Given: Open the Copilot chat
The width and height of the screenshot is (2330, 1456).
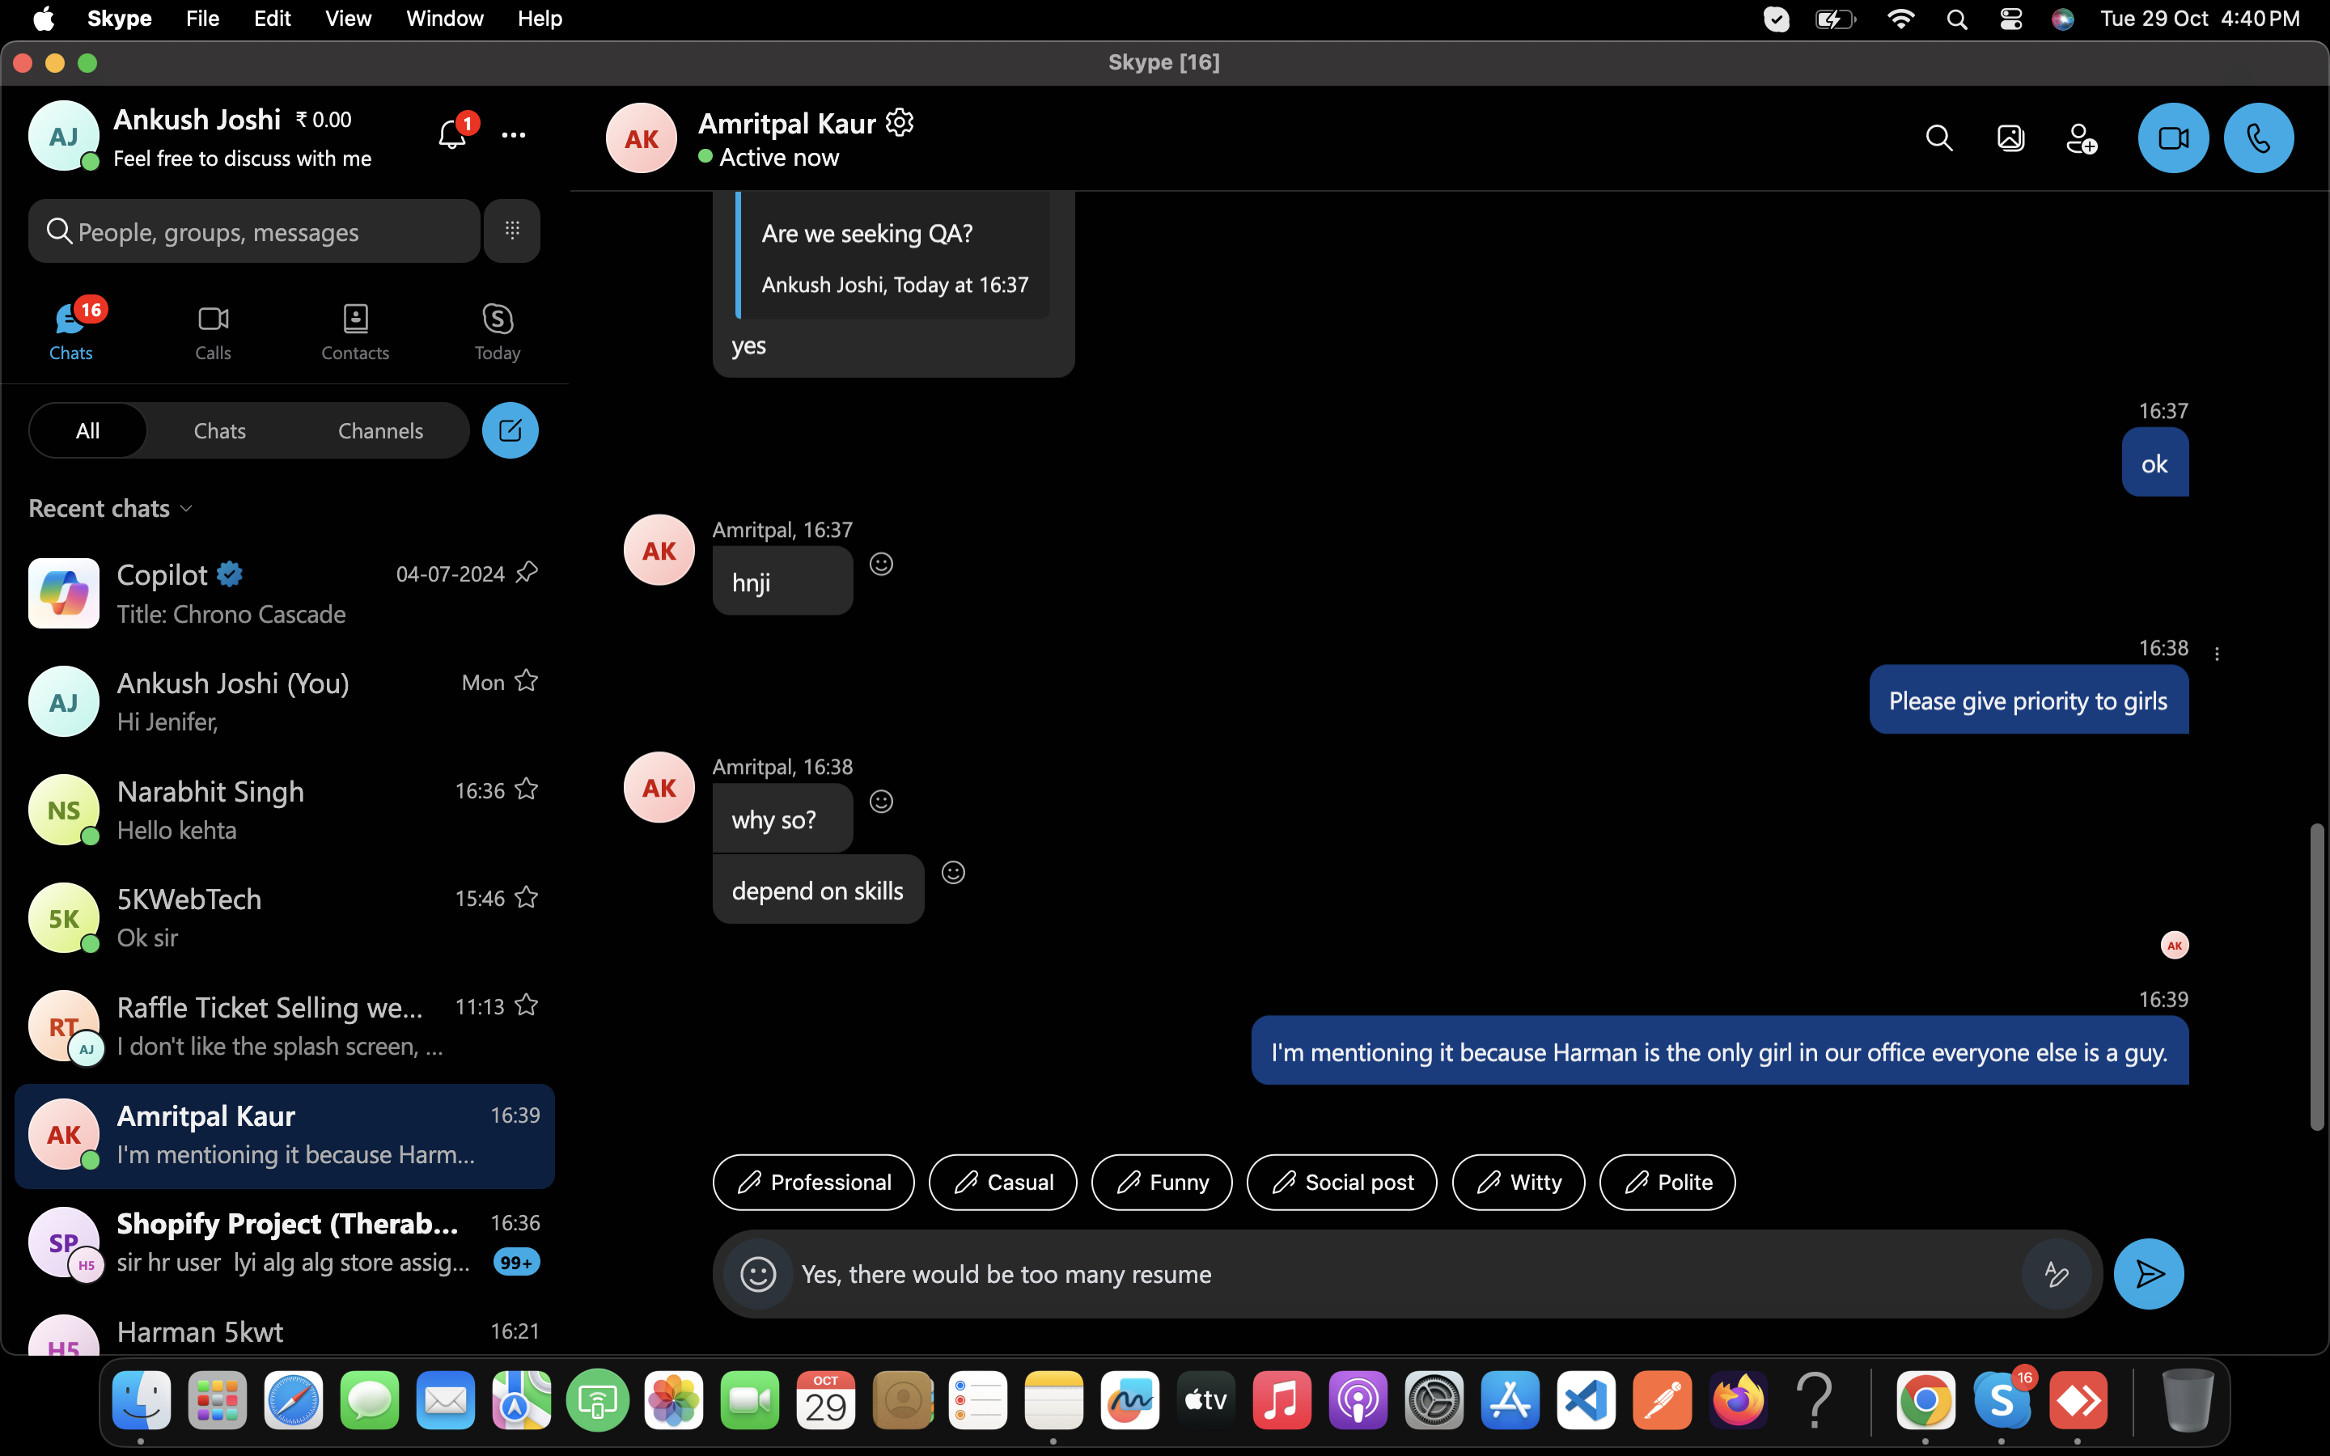Looking at the screenshot, I should pyautogui.click(x=284, y=593).
